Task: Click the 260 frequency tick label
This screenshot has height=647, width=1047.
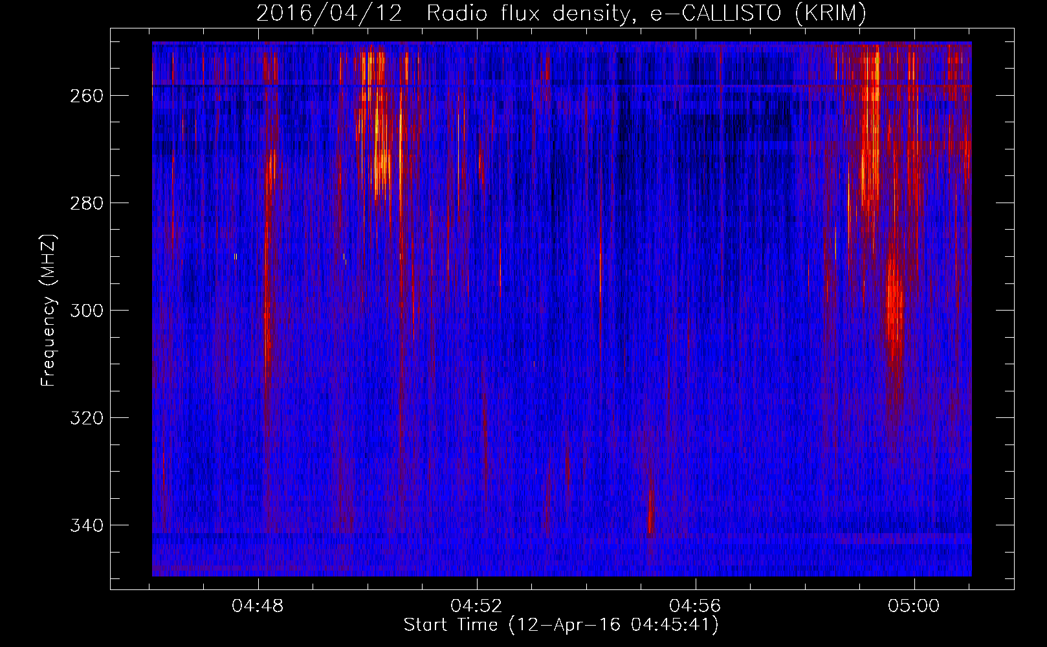Action: [x=86, y=96]
